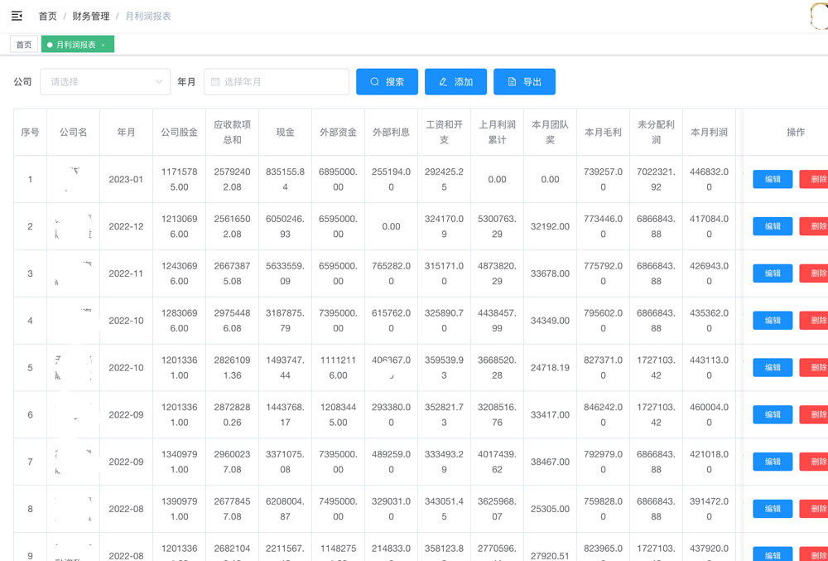The image size is (828, 561).
Task: Click the calendar icon in the 年月 field
Action: (215, 82)
